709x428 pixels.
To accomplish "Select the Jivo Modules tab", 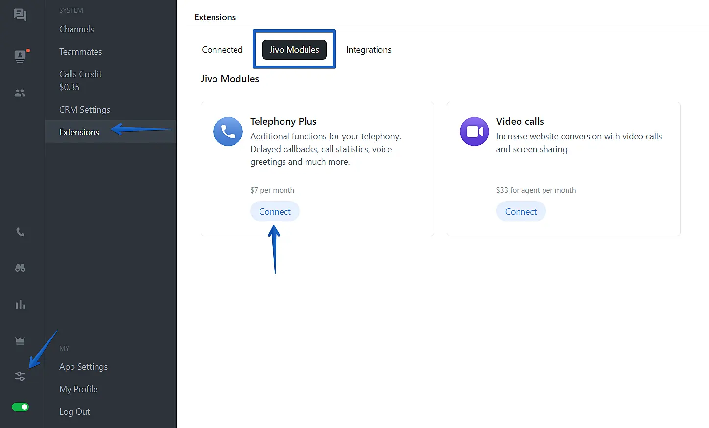I will [294, 50].
